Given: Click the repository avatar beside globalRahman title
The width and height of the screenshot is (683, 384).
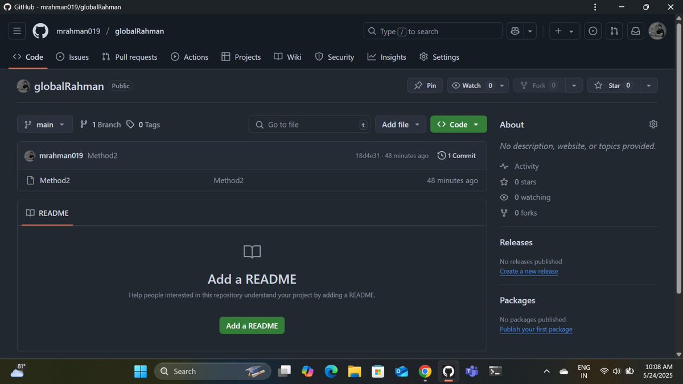Looking at the screenshot, I should click(23, 86).
